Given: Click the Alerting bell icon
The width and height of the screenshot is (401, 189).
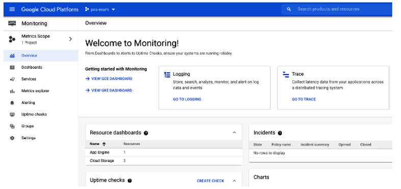Looking at the screenshot, I should coord(12,103).
